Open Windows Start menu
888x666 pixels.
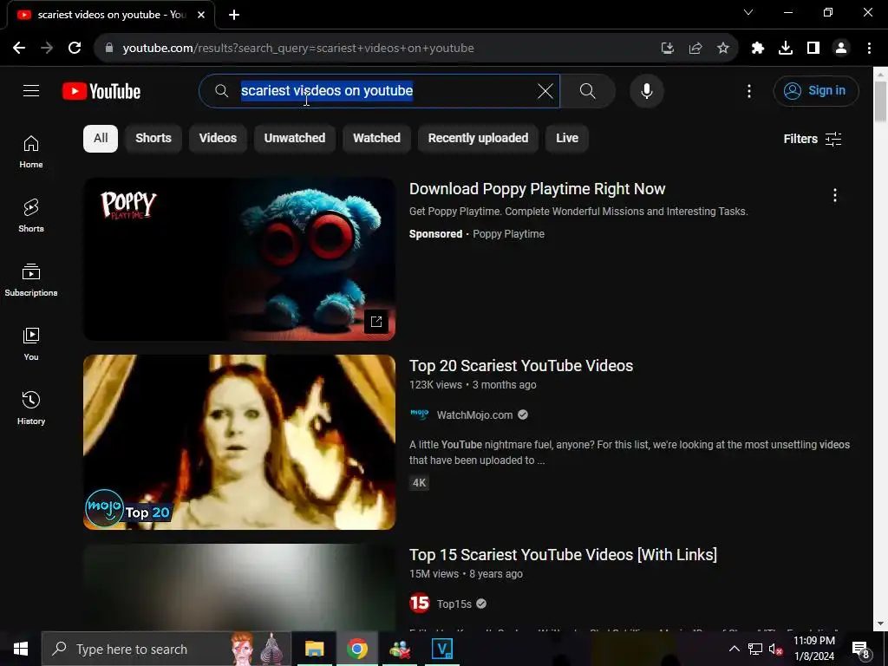(21, 649)
